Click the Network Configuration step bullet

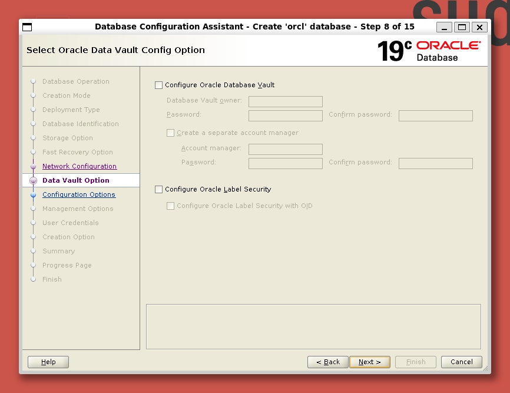coord(33,167)
